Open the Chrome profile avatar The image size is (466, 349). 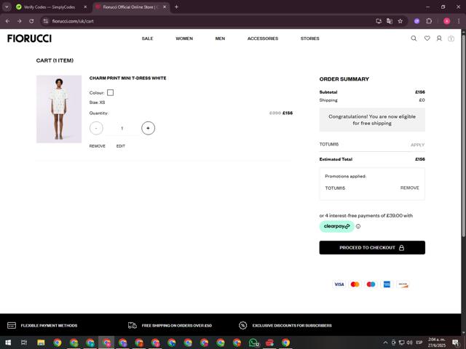(x=446, y=21)
